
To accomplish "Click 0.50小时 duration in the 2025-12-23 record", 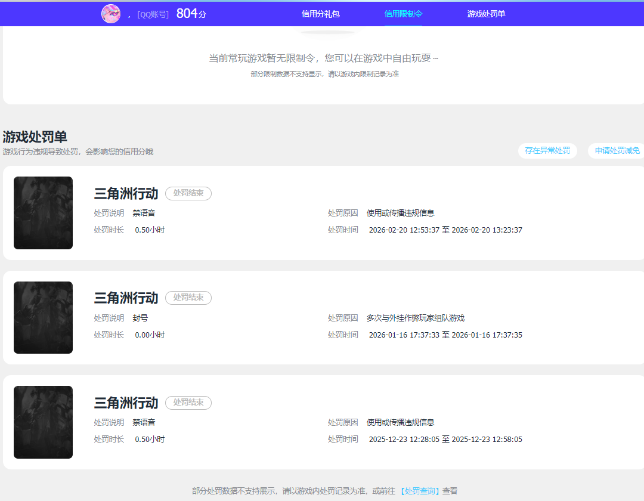I will point(150,440).
